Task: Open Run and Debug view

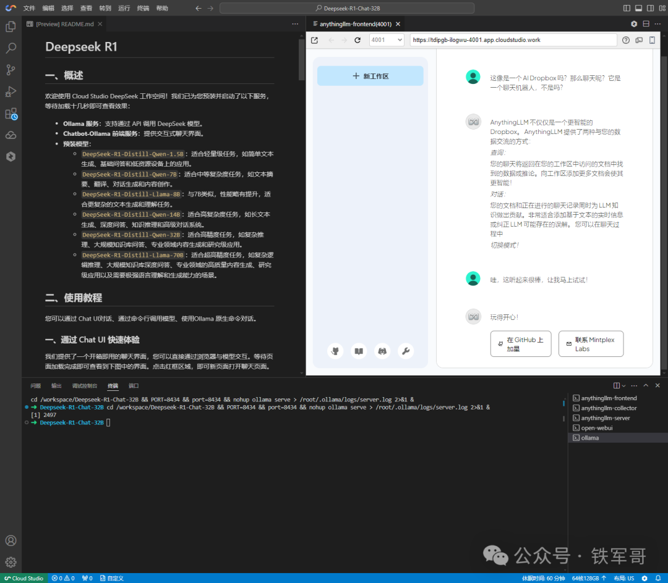Action: click(11, 91)
